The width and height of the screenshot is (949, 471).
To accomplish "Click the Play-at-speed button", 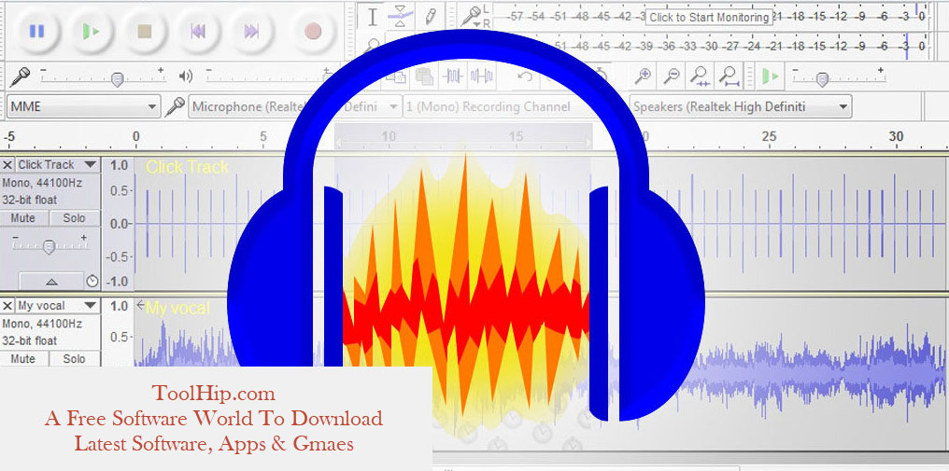I will tap(771, 76).
